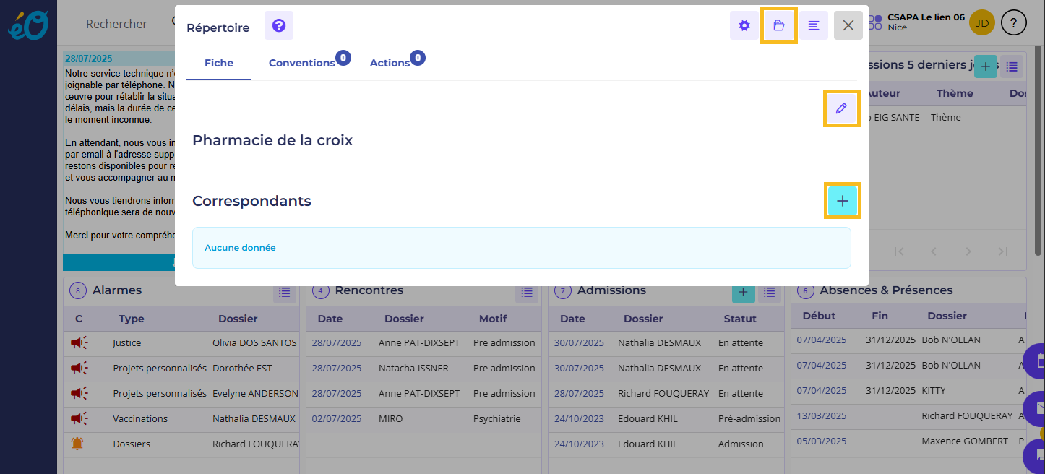Switch to the Actions tab
Image resolution: width=1045 pixels, height=474 pixels.
coord(390,63)
